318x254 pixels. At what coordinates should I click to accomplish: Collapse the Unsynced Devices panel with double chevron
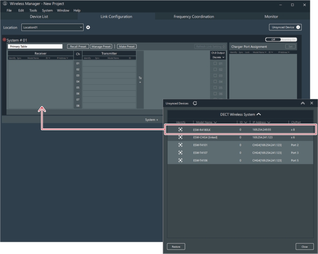click(x=303, y=103)
